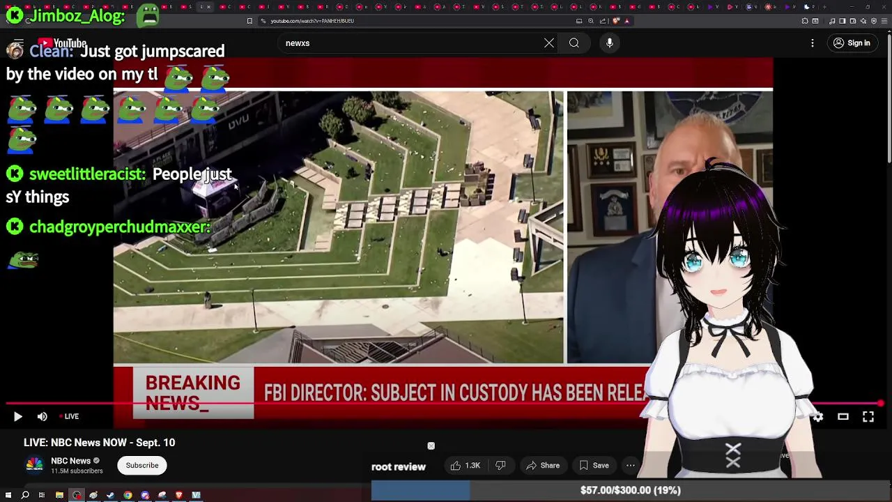The height and width of the screenshot is (502, 892).
Task: Open the video player settings gear
Action: (817, 416)
